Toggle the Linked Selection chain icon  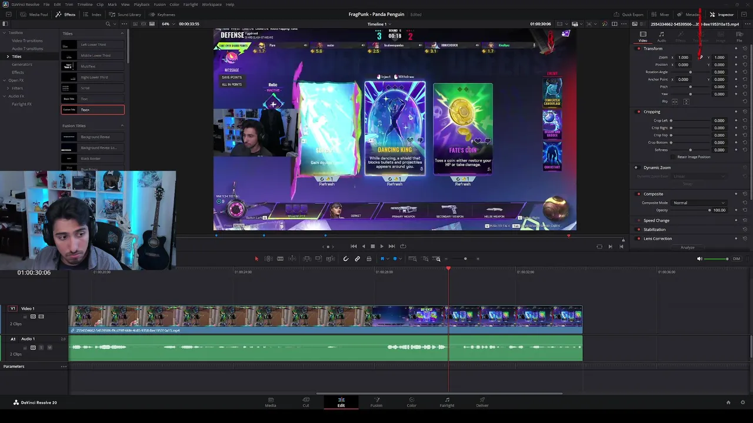click(x=357, y=259)
